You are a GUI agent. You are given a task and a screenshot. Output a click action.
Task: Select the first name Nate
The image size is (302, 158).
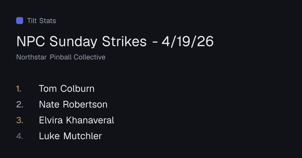49,104
